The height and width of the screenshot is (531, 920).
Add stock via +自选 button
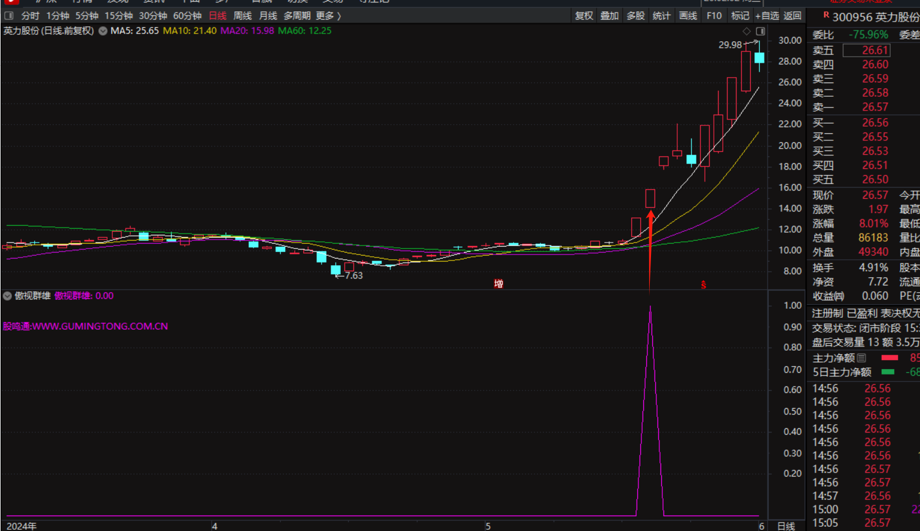(767, 16)
